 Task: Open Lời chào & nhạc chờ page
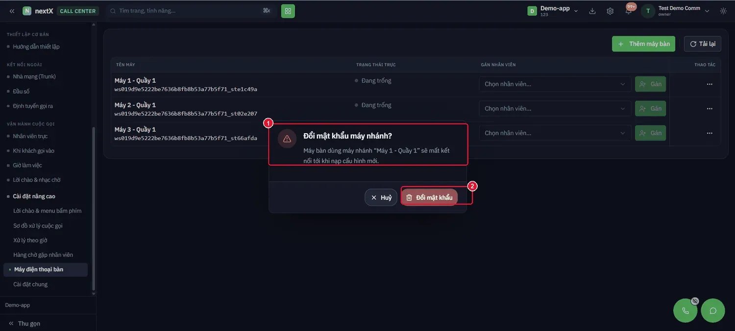click(37, 180)
